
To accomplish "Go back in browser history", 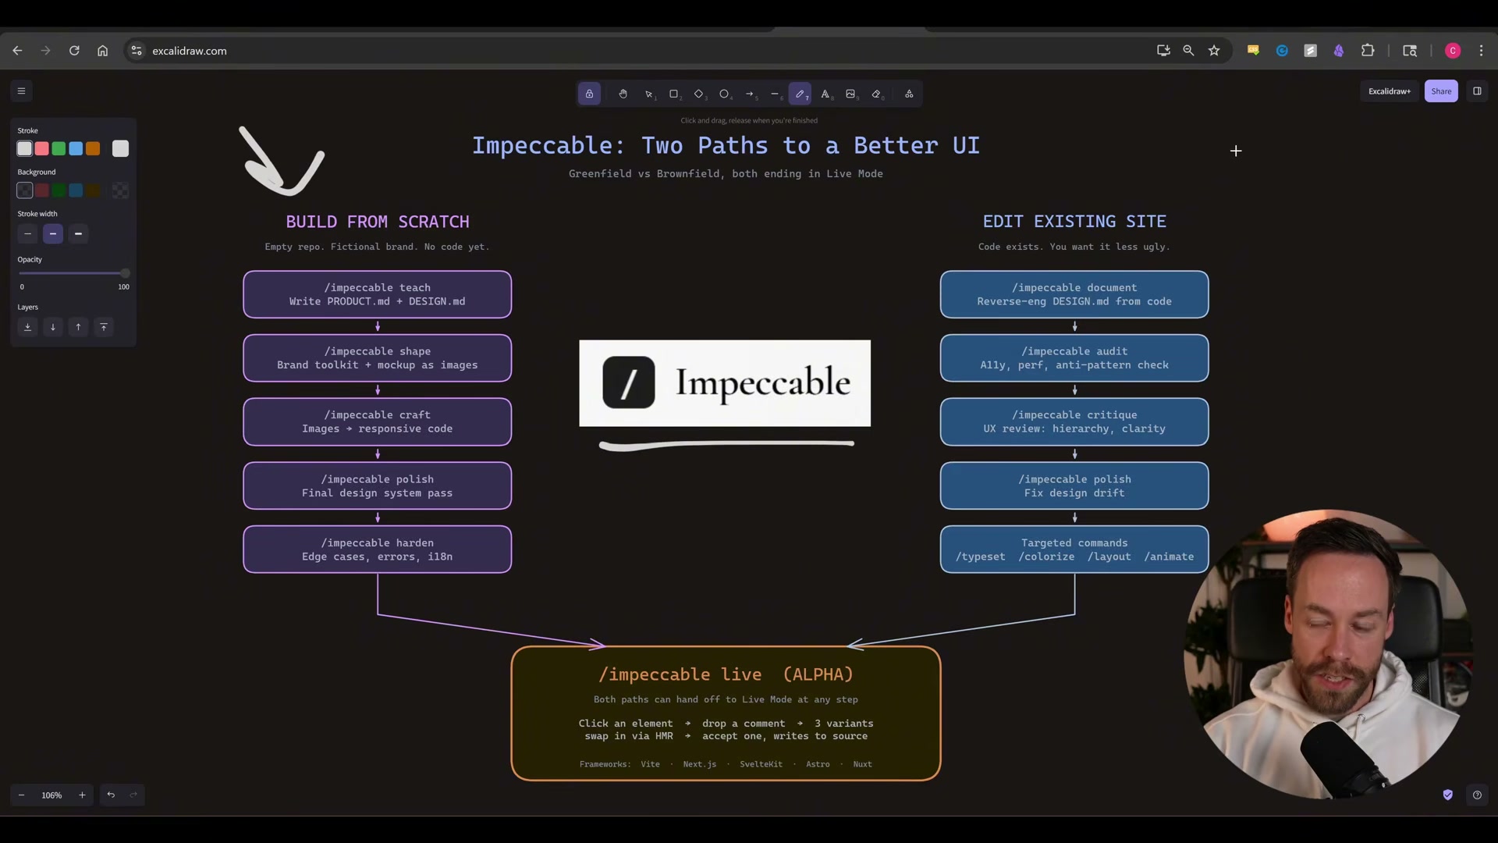I will pyautogui.click(x=17, y=51).
